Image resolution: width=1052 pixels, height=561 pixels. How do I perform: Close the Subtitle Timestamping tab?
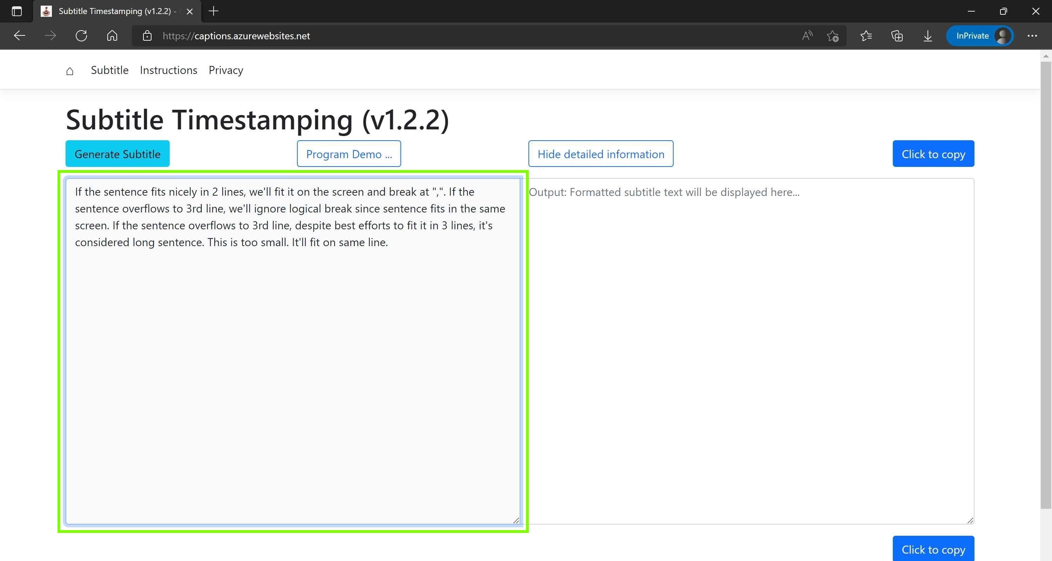(x=189, y=12)
